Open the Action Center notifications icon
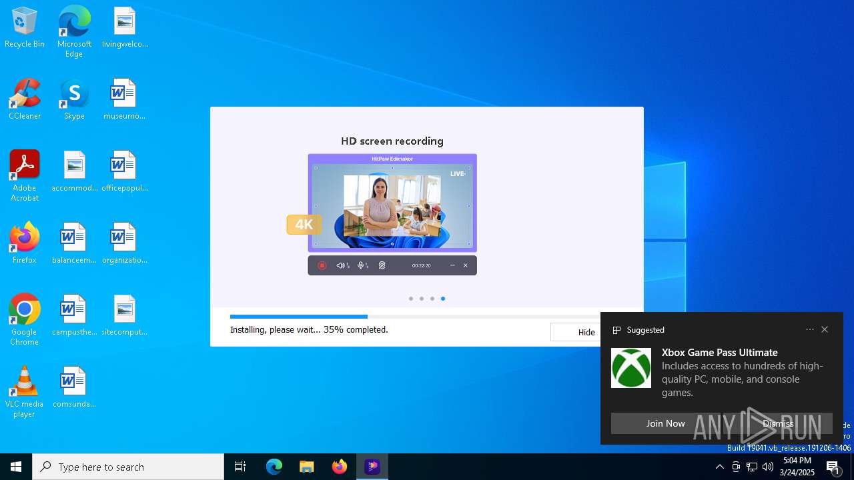 tap(833, 467)
